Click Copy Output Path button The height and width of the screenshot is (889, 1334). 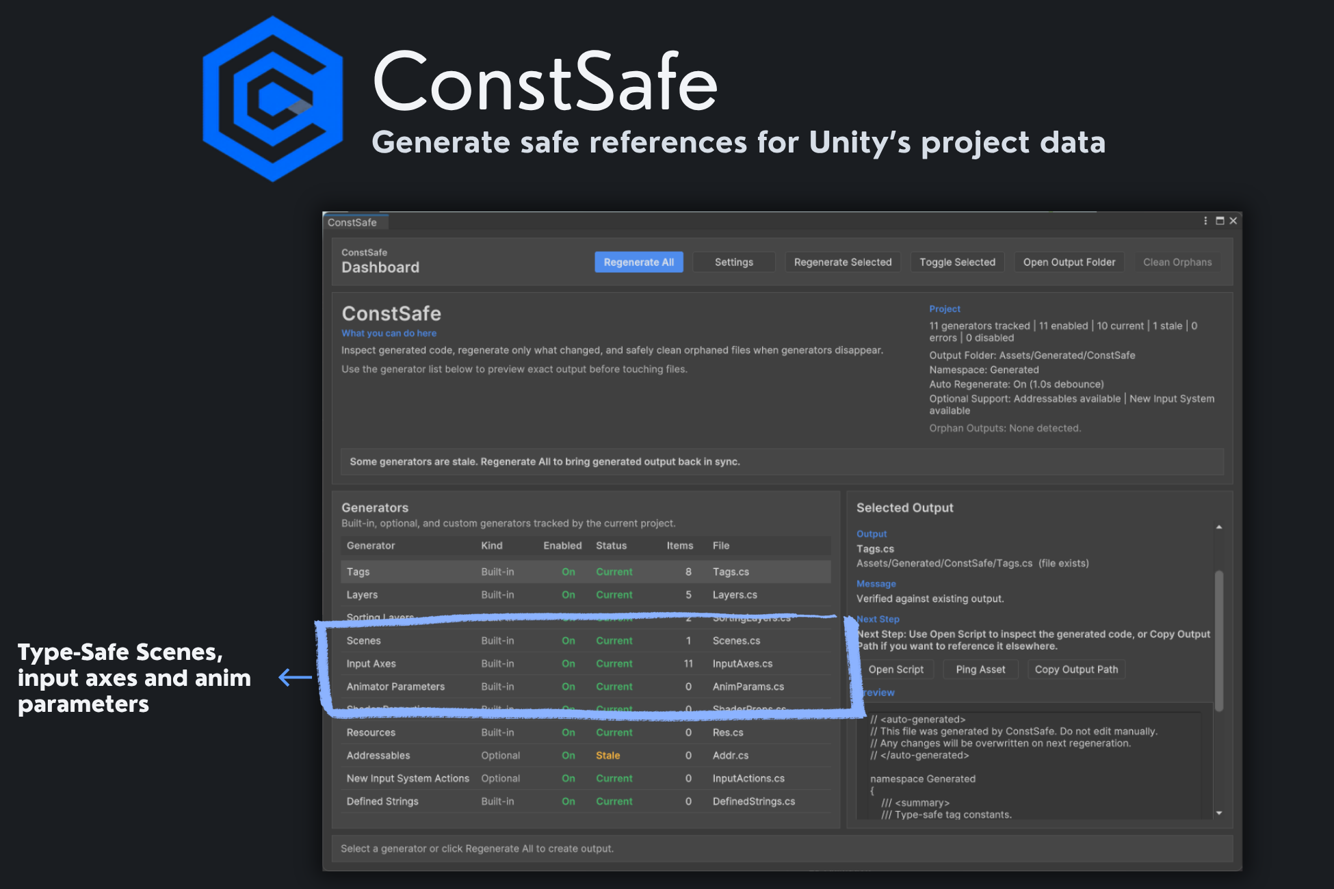point(1076,669)
